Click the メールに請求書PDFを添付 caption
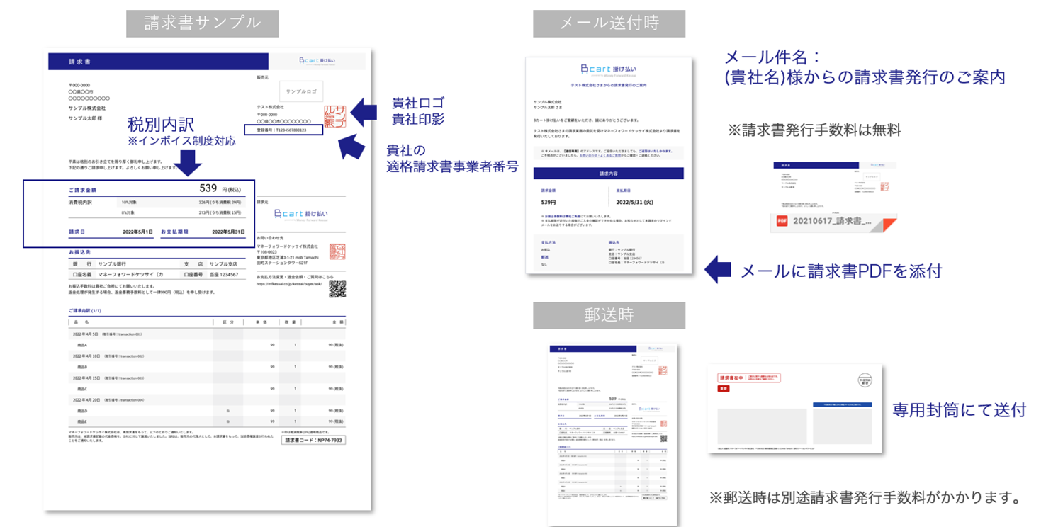This screenshot has height=527, width=1063. (841, 270)
